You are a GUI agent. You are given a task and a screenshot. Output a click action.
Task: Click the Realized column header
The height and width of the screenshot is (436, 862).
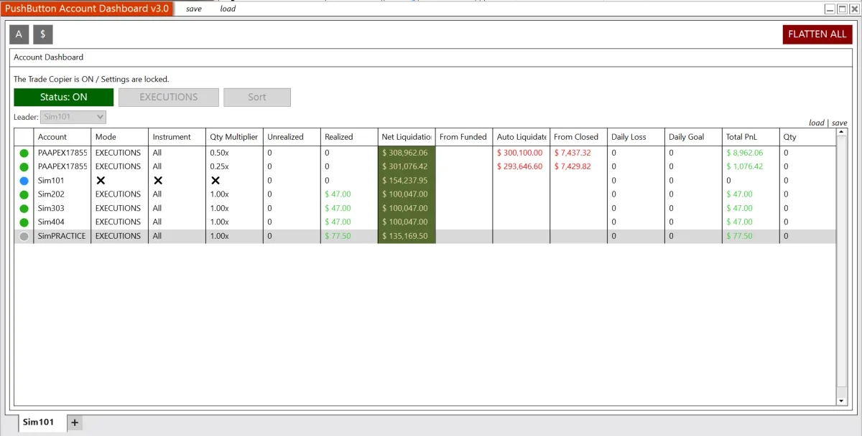click(x=350, y=137)
